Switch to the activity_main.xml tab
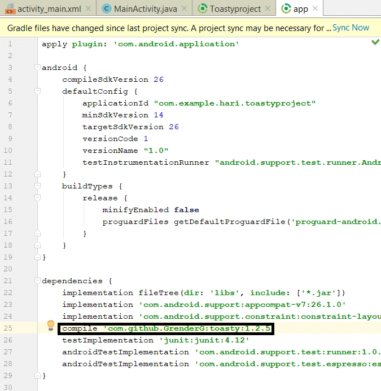Image resolution: width=381 pixels, height=391 pixels. (x=48, y=8)
